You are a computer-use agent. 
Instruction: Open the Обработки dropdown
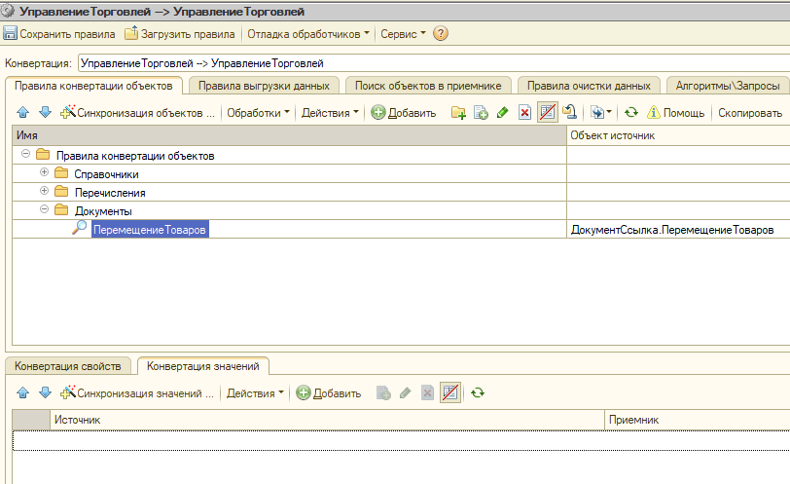pos(258,112)
